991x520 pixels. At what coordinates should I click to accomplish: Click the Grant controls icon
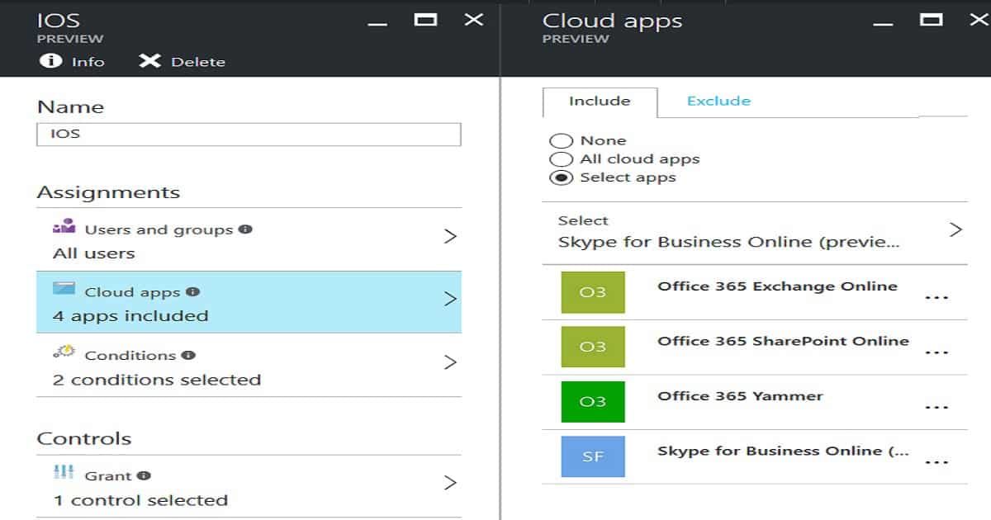(64, 472)
